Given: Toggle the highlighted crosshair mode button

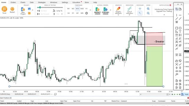Looking at the screenshot, I should (x=140, y=13).
